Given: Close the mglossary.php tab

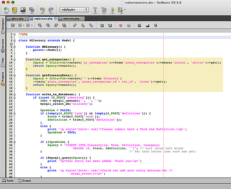Looking at the screenshot, I should click(55, 18).
